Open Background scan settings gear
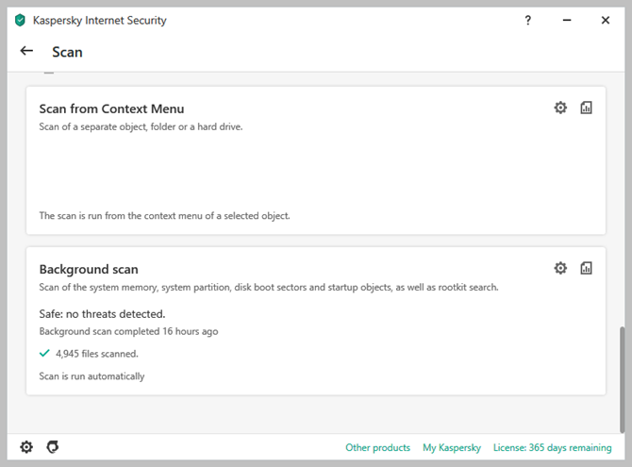This screenshot has height=467, width=632. [x=560, y=269]
